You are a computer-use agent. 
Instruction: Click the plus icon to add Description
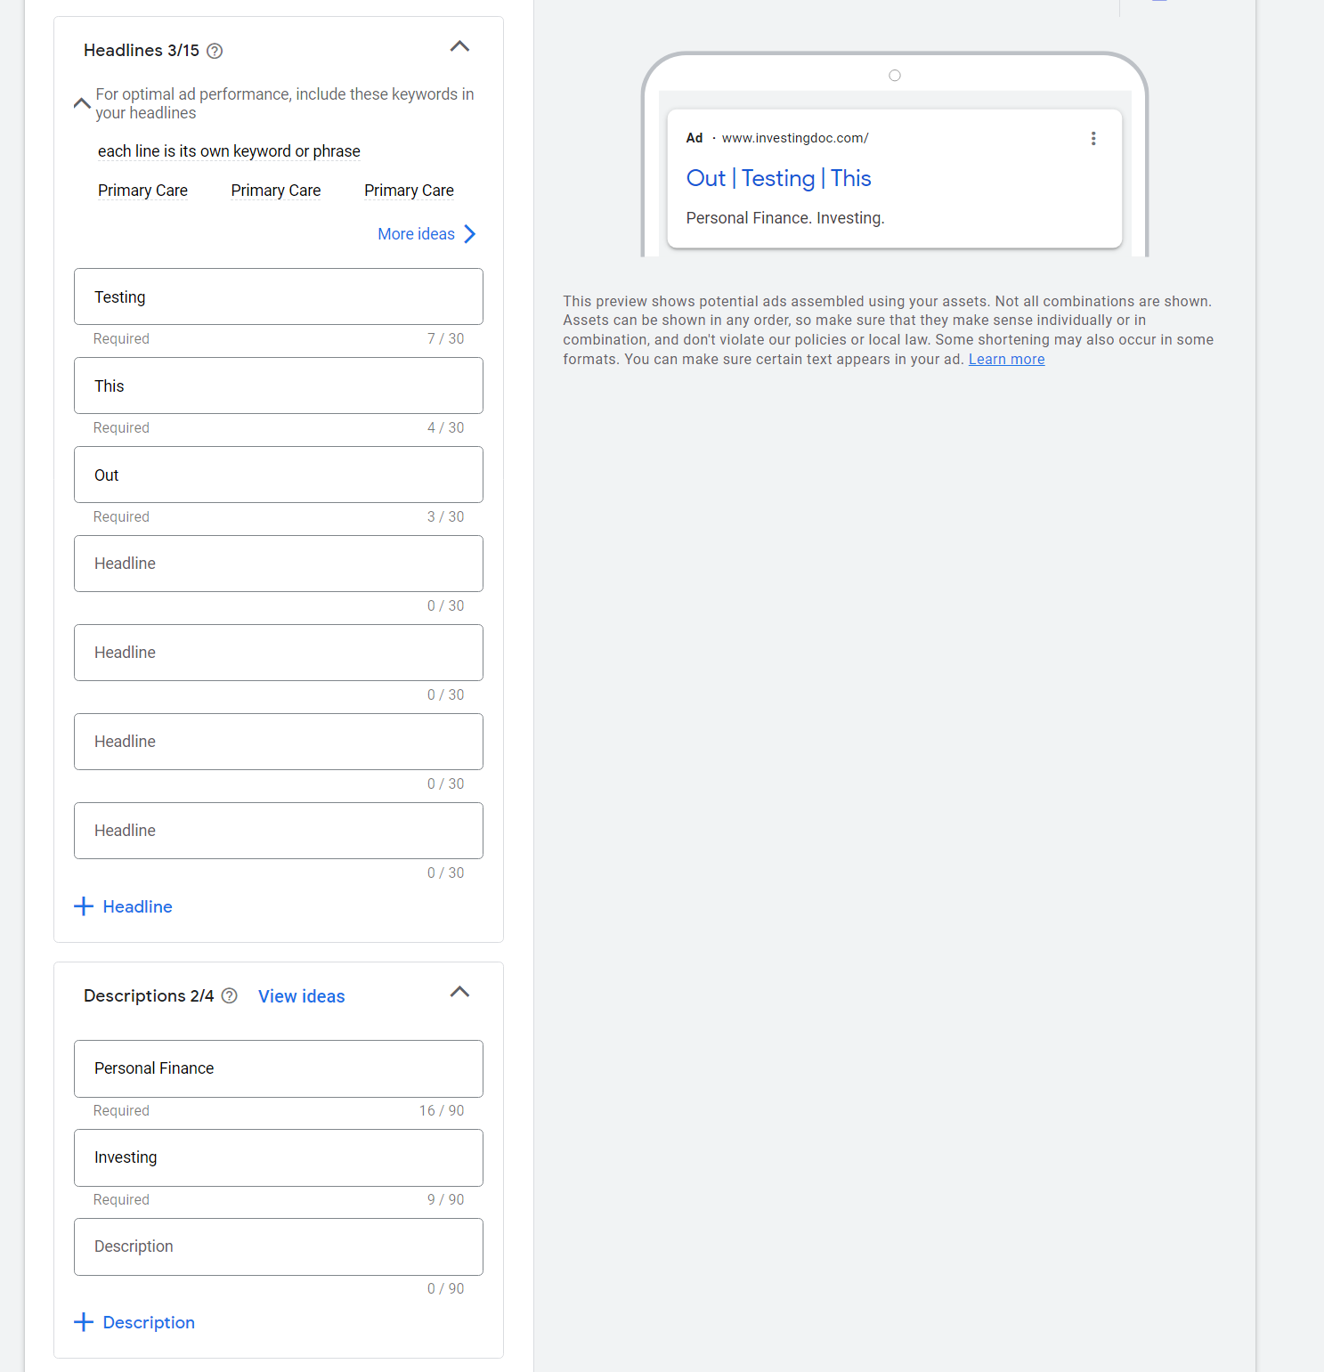[x=84, y=1322]
